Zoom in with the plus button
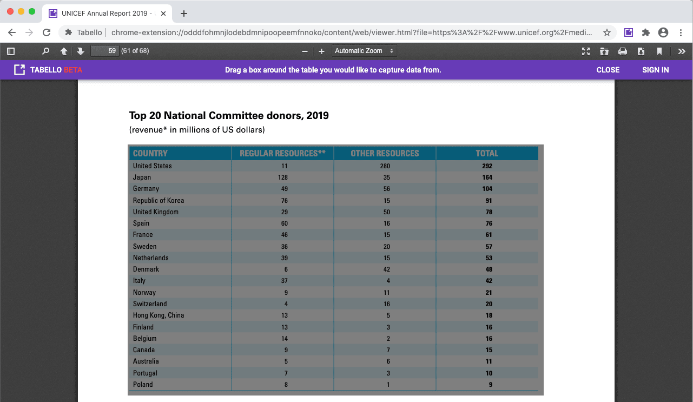This screenshot has height=402, width=693. tap(321, 51)
